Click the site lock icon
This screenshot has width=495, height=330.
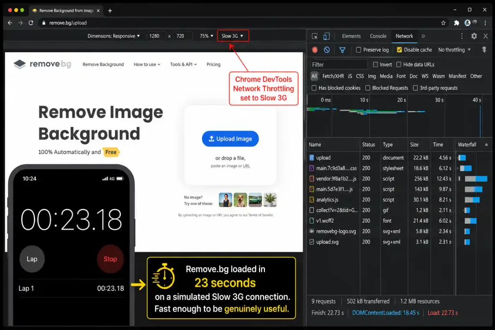click(44, 23)
